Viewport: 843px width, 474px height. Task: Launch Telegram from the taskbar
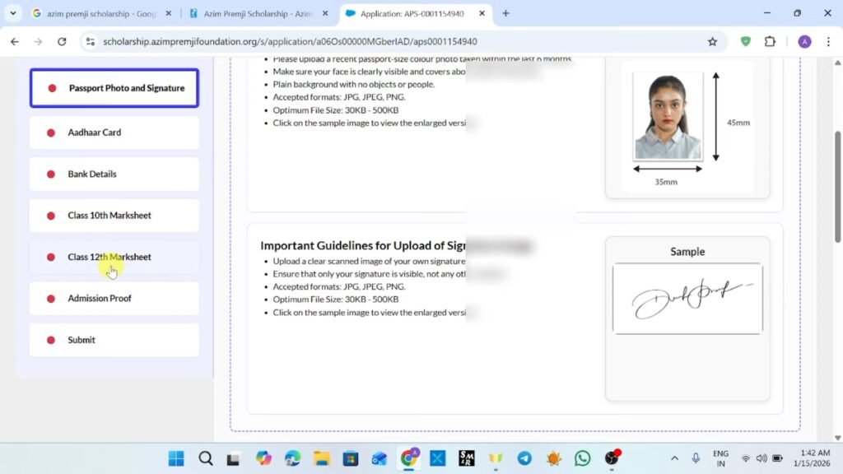(x=524, y=458)
